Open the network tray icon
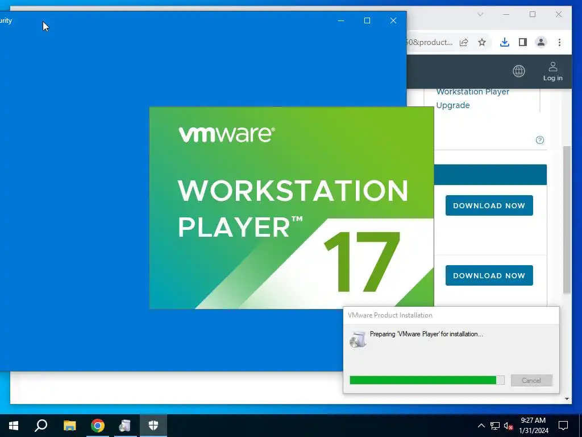582x437 pixels. click(x=495, y=426)
